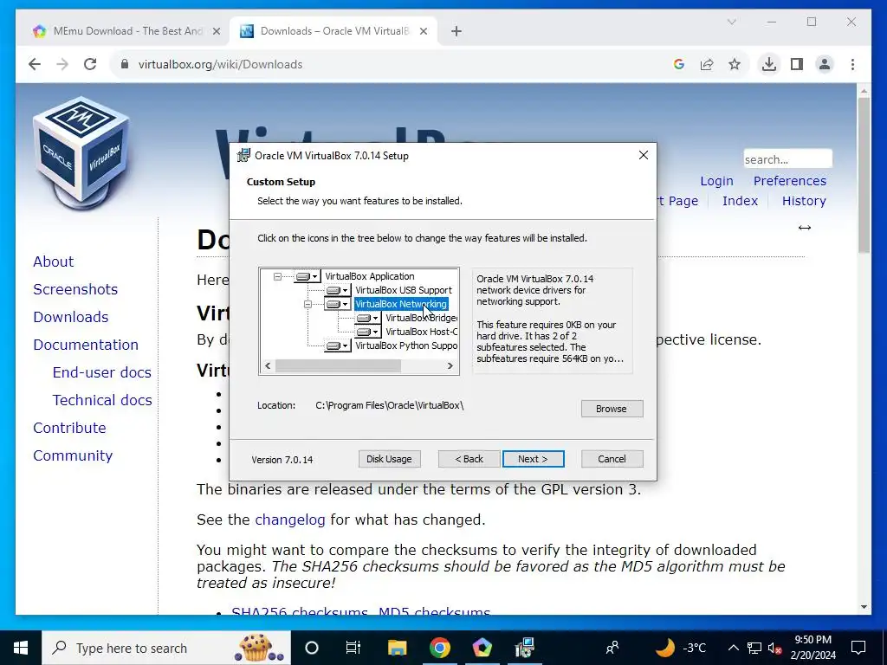The width and height of the screenshot is (887, 665).
Task: Select VirtualBox Application tree row
Action: pyautogui.click(x=369, y=276)
